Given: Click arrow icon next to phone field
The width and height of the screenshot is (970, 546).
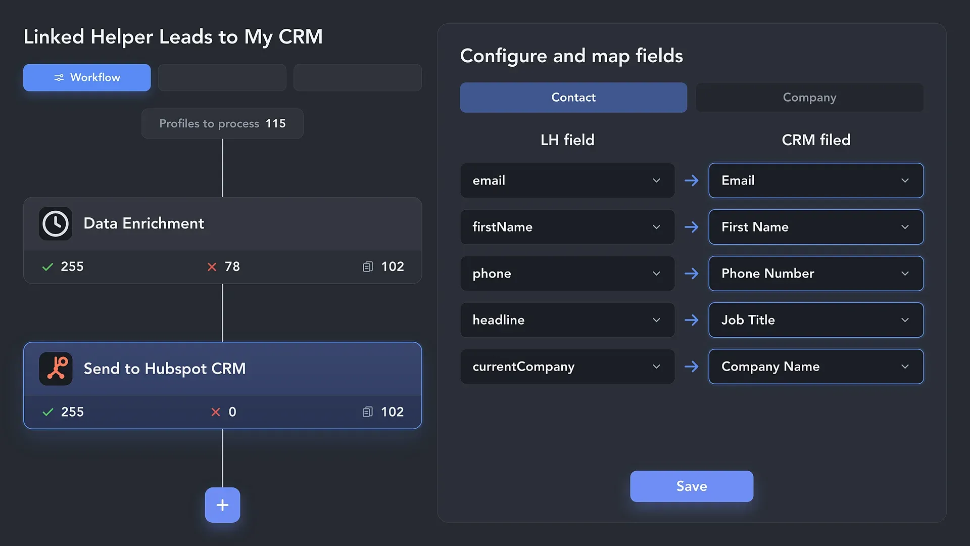Looking at the screenshot, I should [x=692, y=274].
